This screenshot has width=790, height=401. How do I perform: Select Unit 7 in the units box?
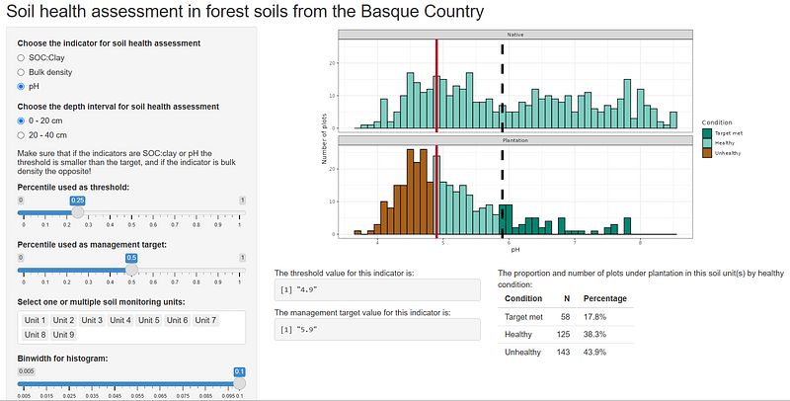pyautogui.click(x=205, y=320)
